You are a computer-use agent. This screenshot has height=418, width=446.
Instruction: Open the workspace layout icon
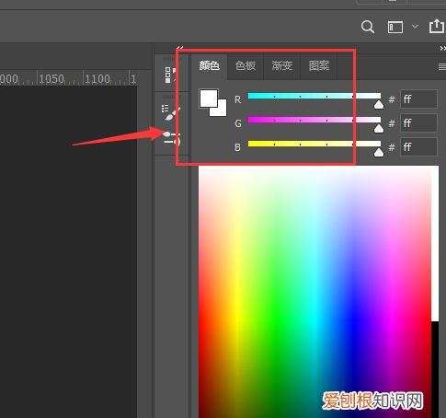[x=395, y=27]
